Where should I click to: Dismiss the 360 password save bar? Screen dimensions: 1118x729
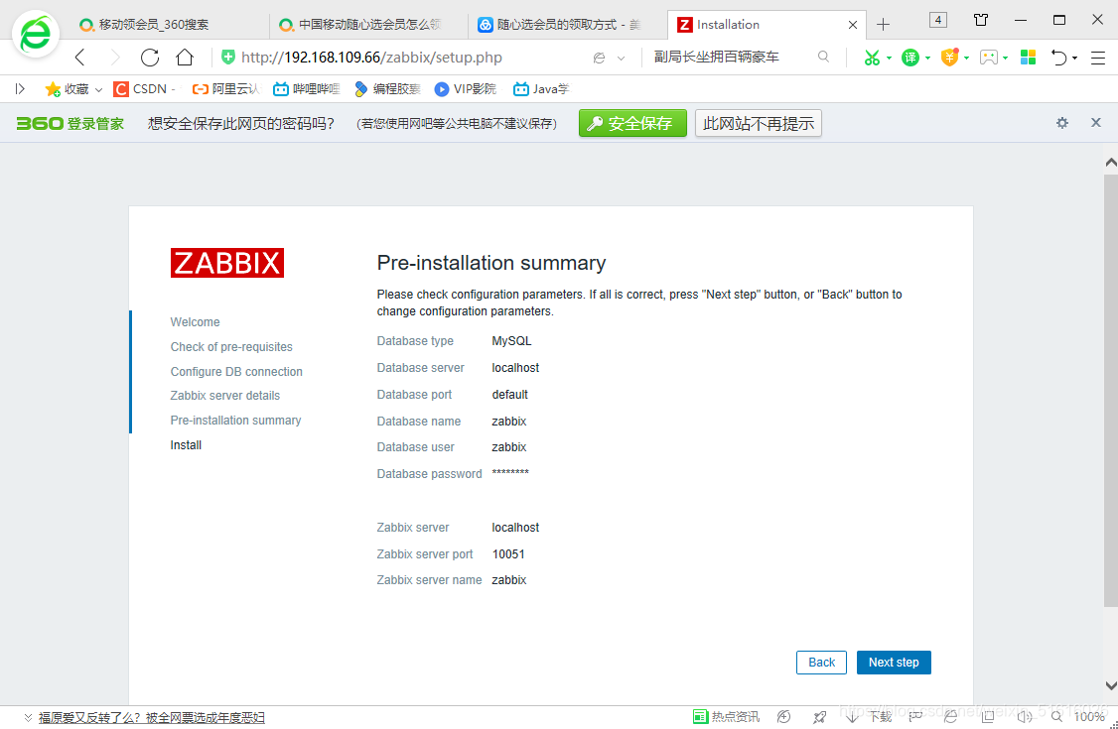pyautogui.click(x=1096, y=122)
